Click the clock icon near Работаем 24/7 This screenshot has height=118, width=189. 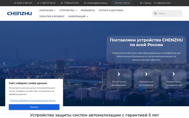coord(155,3)
